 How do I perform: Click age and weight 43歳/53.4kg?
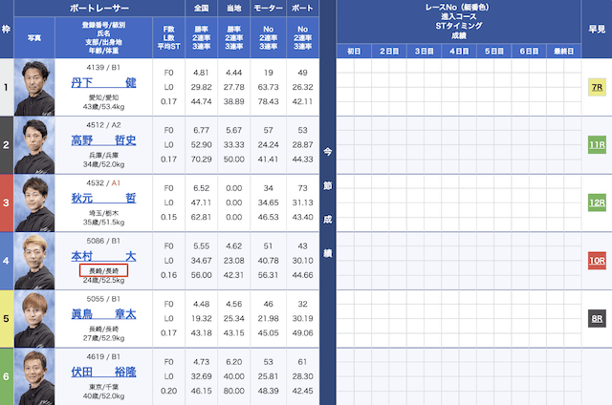point(103,107)
